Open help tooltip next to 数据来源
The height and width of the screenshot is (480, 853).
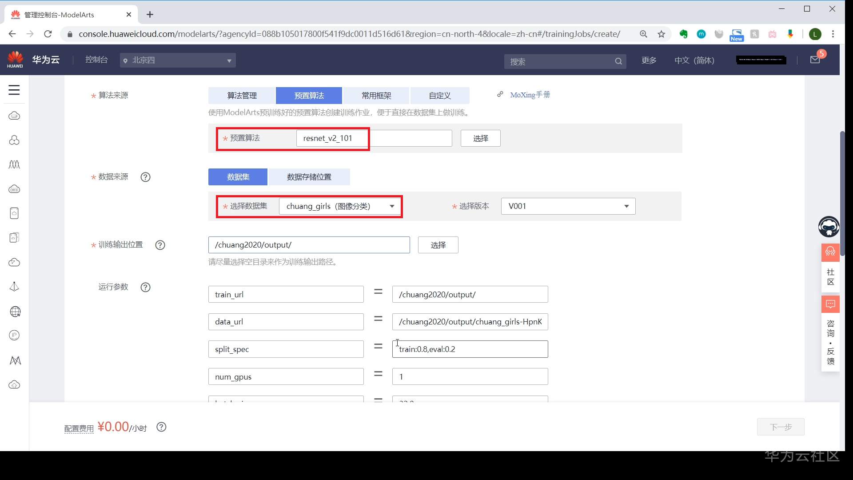point(145,177)
